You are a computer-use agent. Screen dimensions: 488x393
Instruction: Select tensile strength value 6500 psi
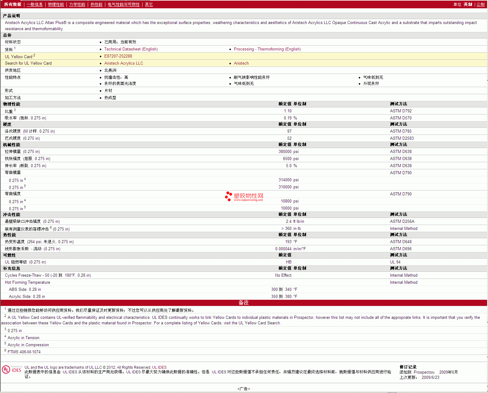click(291, 158)
